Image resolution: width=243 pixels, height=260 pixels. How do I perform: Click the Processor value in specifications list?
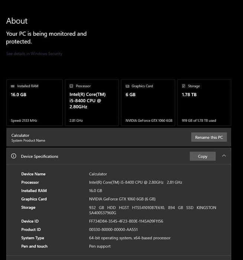(136, 182)
